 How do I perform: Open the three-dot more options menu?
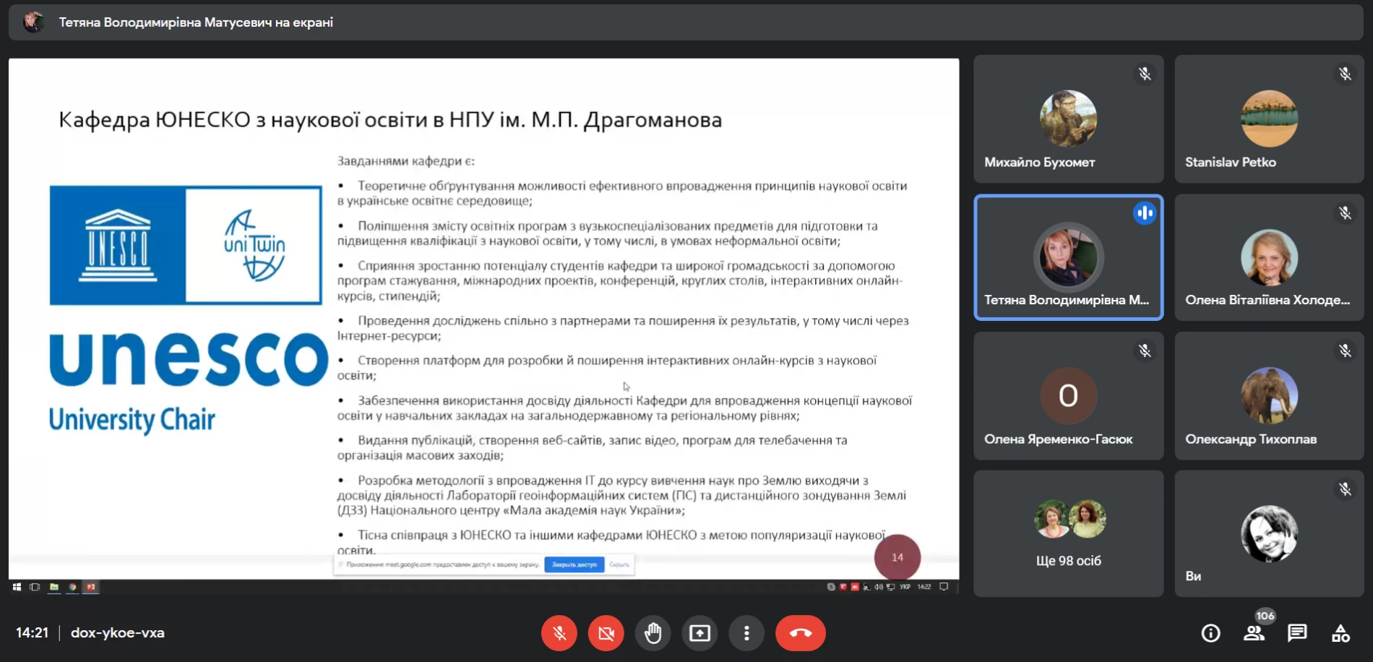[746, 634]
